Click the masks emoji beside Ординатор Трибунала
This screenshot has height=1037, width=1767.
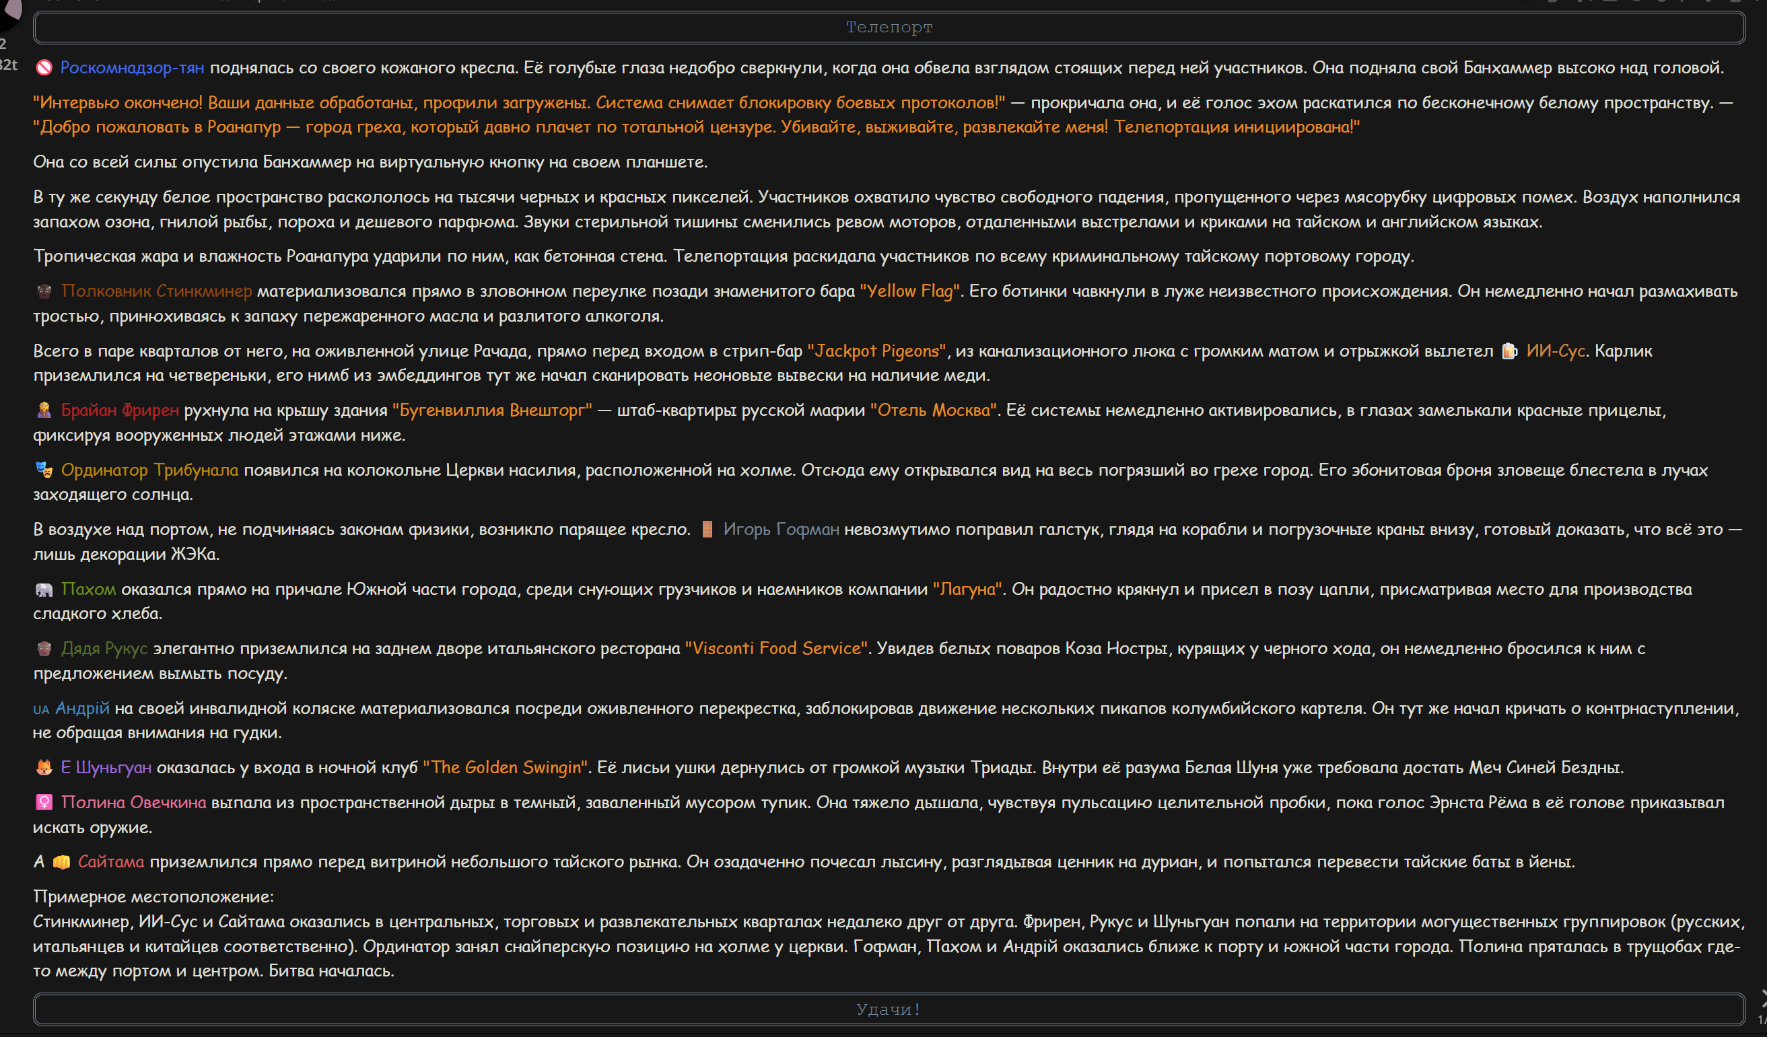pos(44,470)
